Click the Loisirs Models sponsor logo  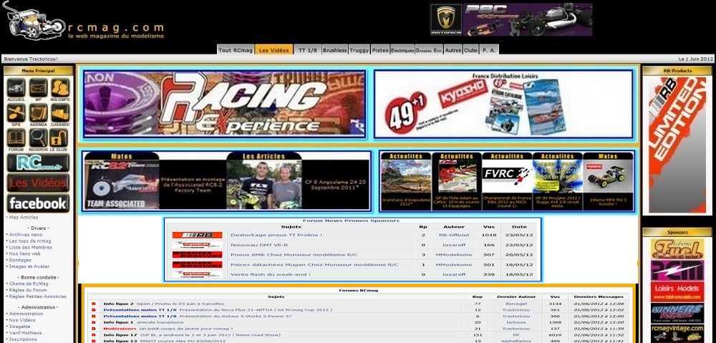click(677, 292)
